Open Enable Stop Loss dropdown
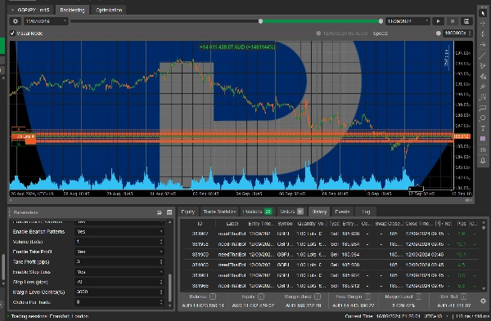This screenshot has width=491, height=321. (x=120, y=272)
